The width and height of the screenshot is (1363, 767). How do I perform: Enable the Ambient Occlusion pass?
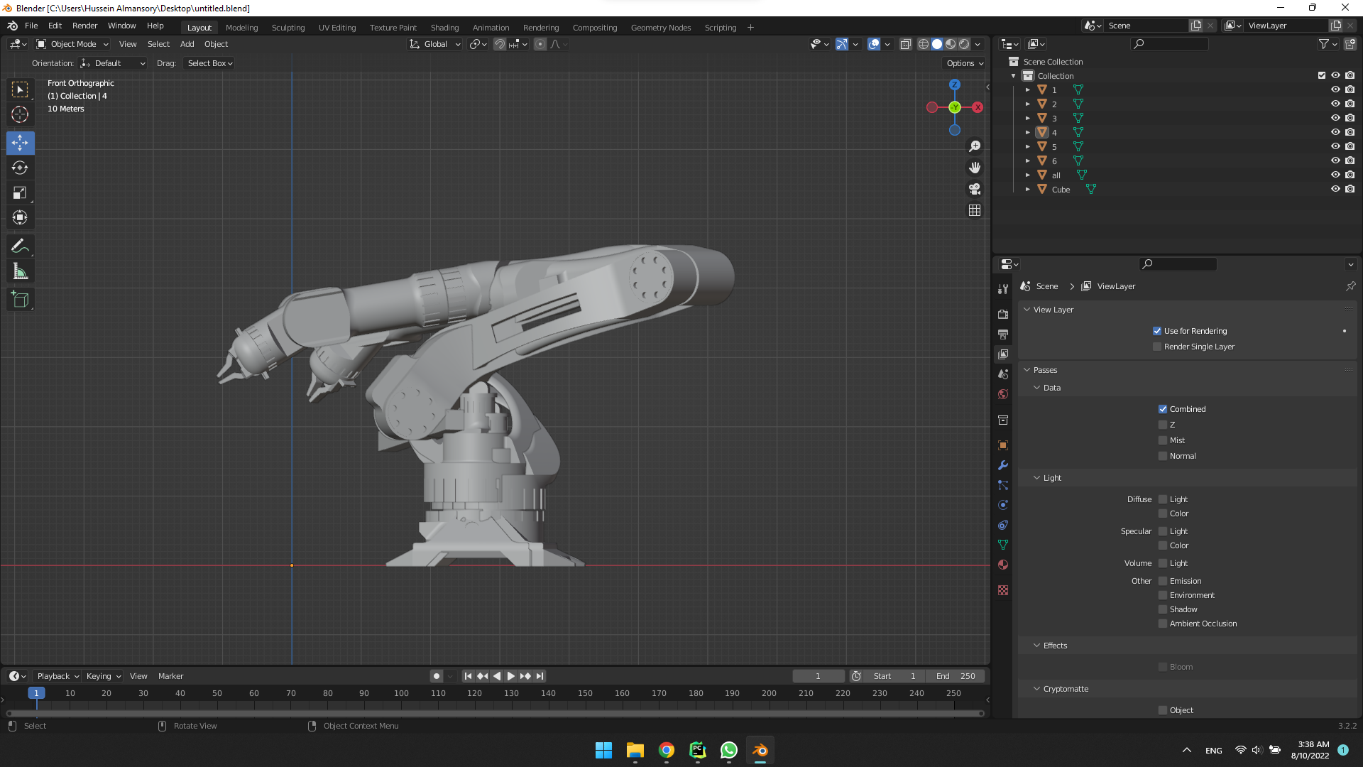pyautogui.click(x=1163, y=624)
